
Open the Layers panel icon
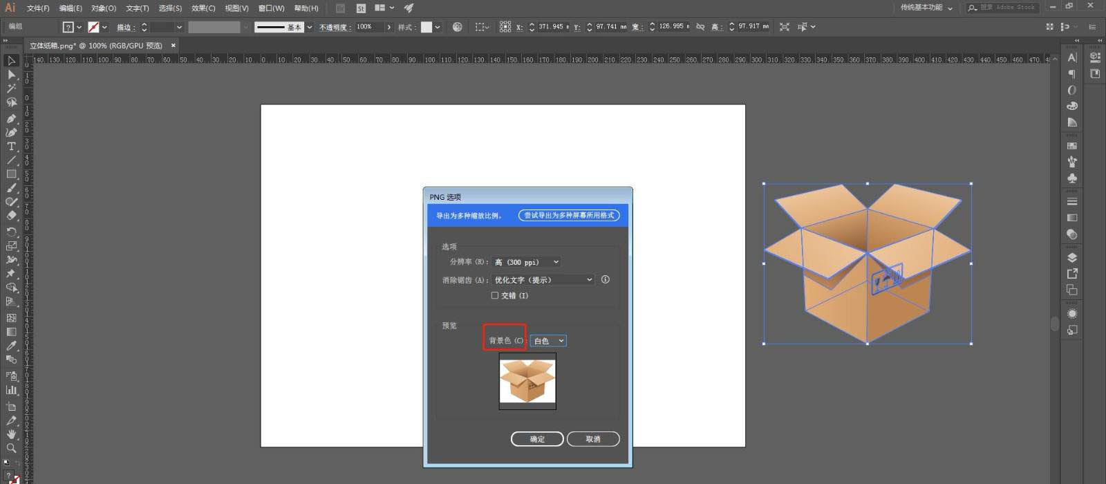pyautogui.click(x=1072, y=258)
